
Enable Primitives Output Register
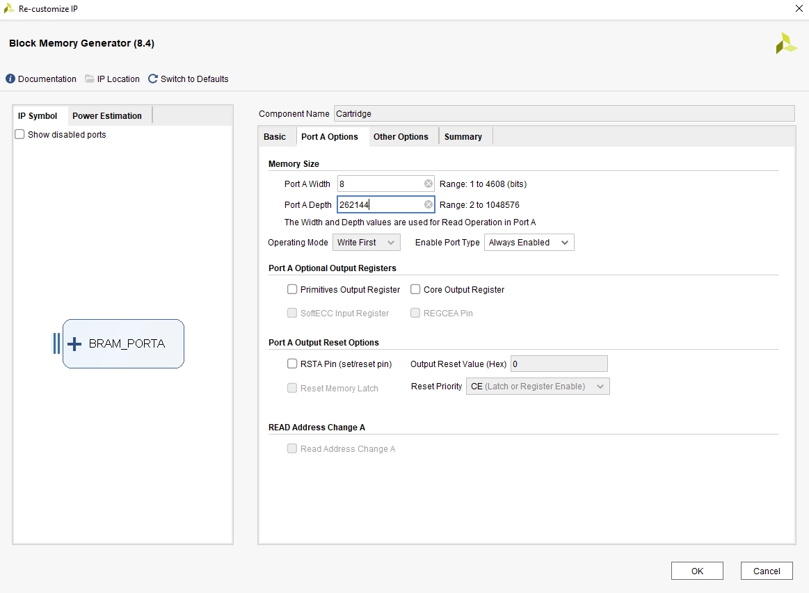292,289
